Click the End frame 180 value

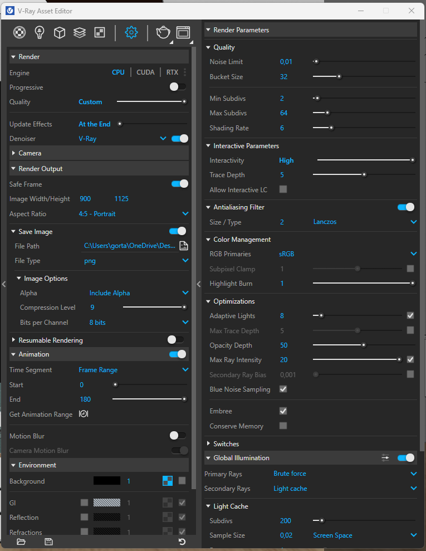pyautogui.click(x=85, y=399)
